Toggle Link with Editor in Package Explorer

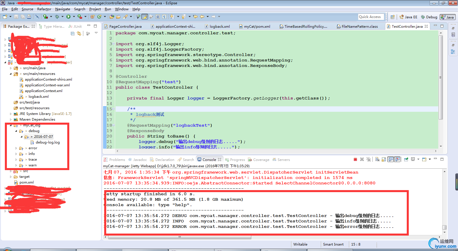coord(79,33)
